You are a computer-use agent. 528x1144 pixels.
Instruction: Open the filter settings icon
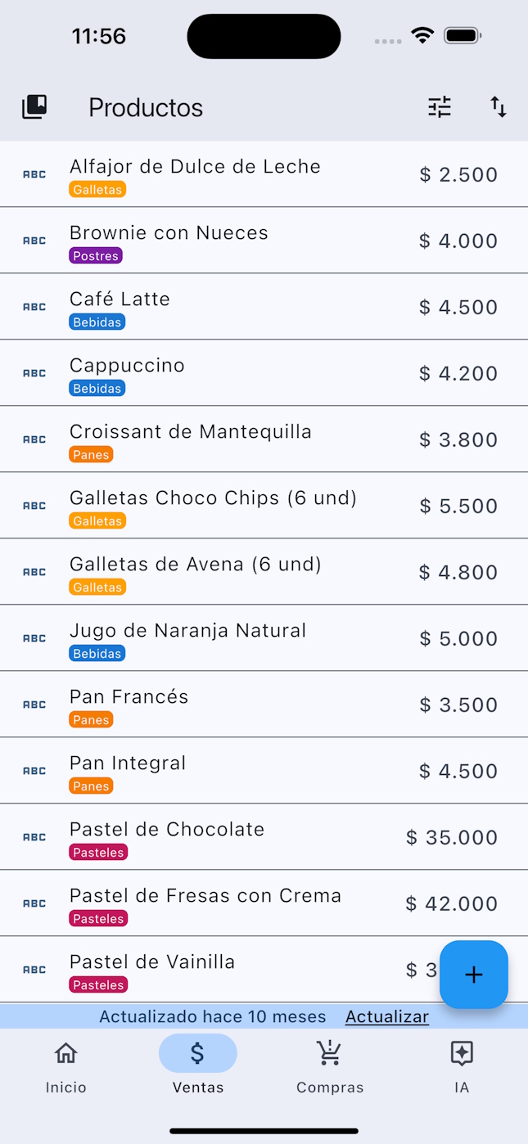[x=440, y=107]
